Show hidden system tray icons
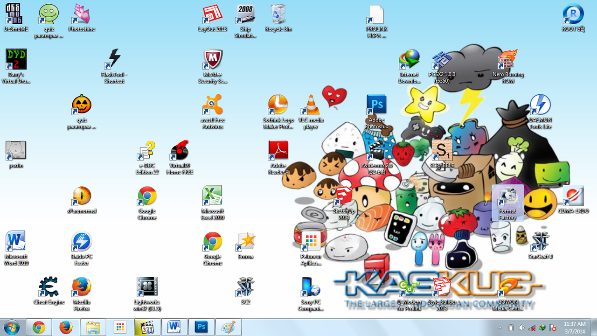 click(x=500, y=328)
